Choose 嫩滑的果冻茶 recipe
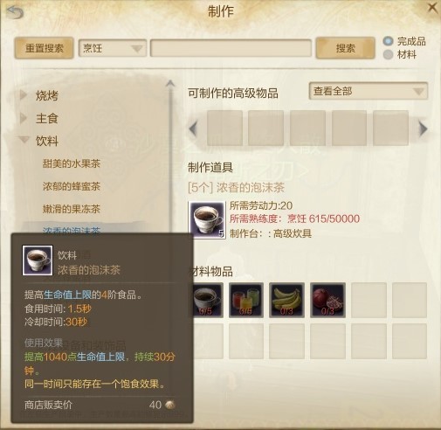Viewport: 441px width, 430px height. click(72, 209)
